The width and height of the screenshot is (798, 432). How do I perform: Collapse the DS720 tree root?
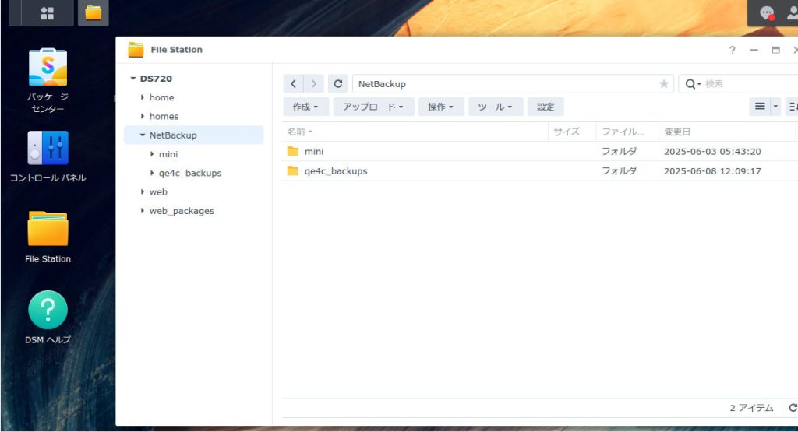click(x=133, y=79)
